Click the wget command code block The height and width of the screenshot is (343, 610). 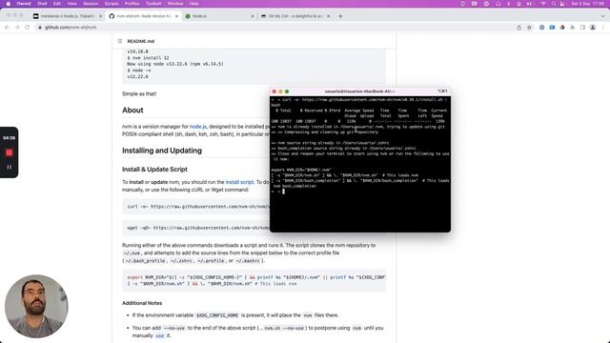[x=195, y=228]
